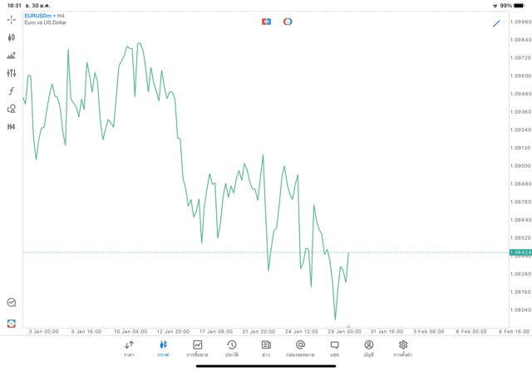Tap the current price label 1.08424
The image size is (532, 371).
tap(520, 252)
